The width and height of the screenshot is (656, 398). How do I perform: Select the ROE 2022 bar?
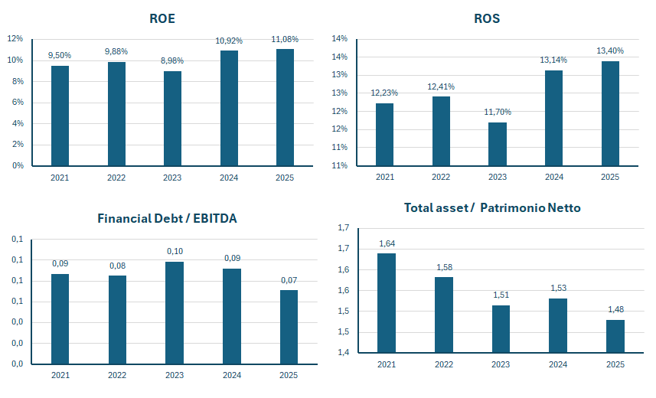point(116,114)
